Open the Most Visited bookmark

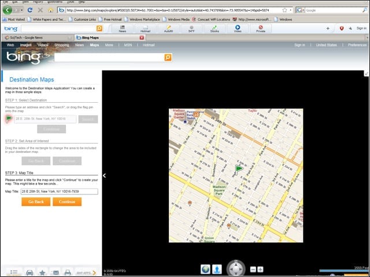coord(14,20)
